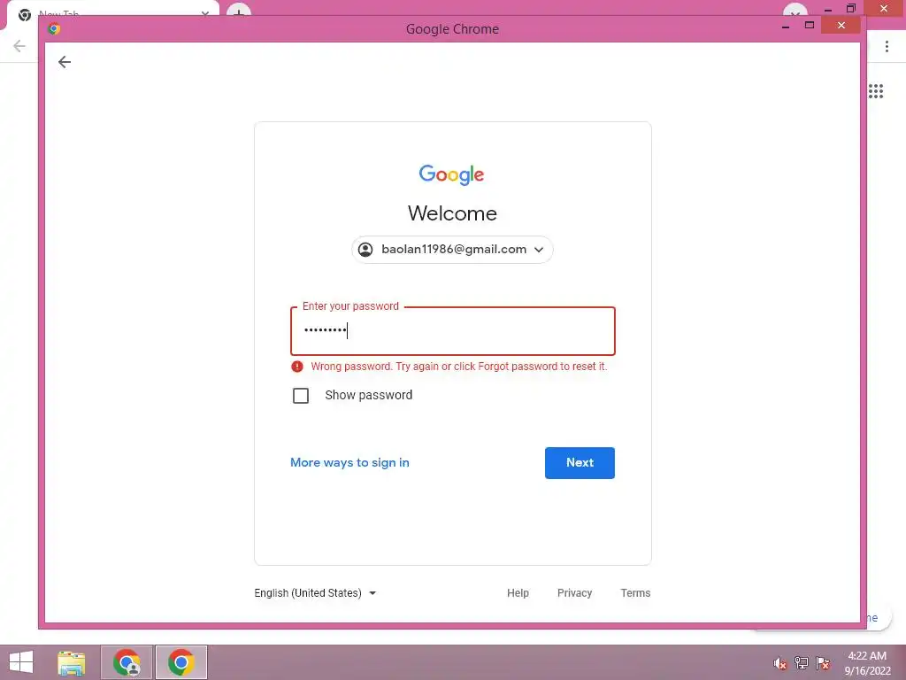Open the three-dot menu in background Chrome
The width and height of the screenshot is (906, 680).
887,46
